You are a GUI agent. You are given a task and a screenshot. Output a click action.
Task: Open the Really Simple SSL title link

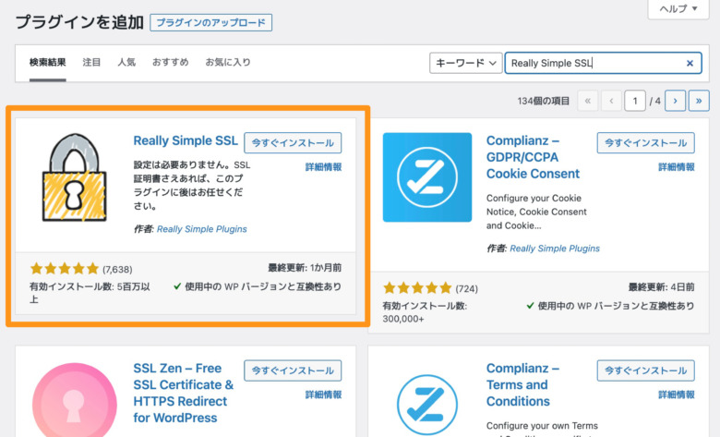coord(186,140)
